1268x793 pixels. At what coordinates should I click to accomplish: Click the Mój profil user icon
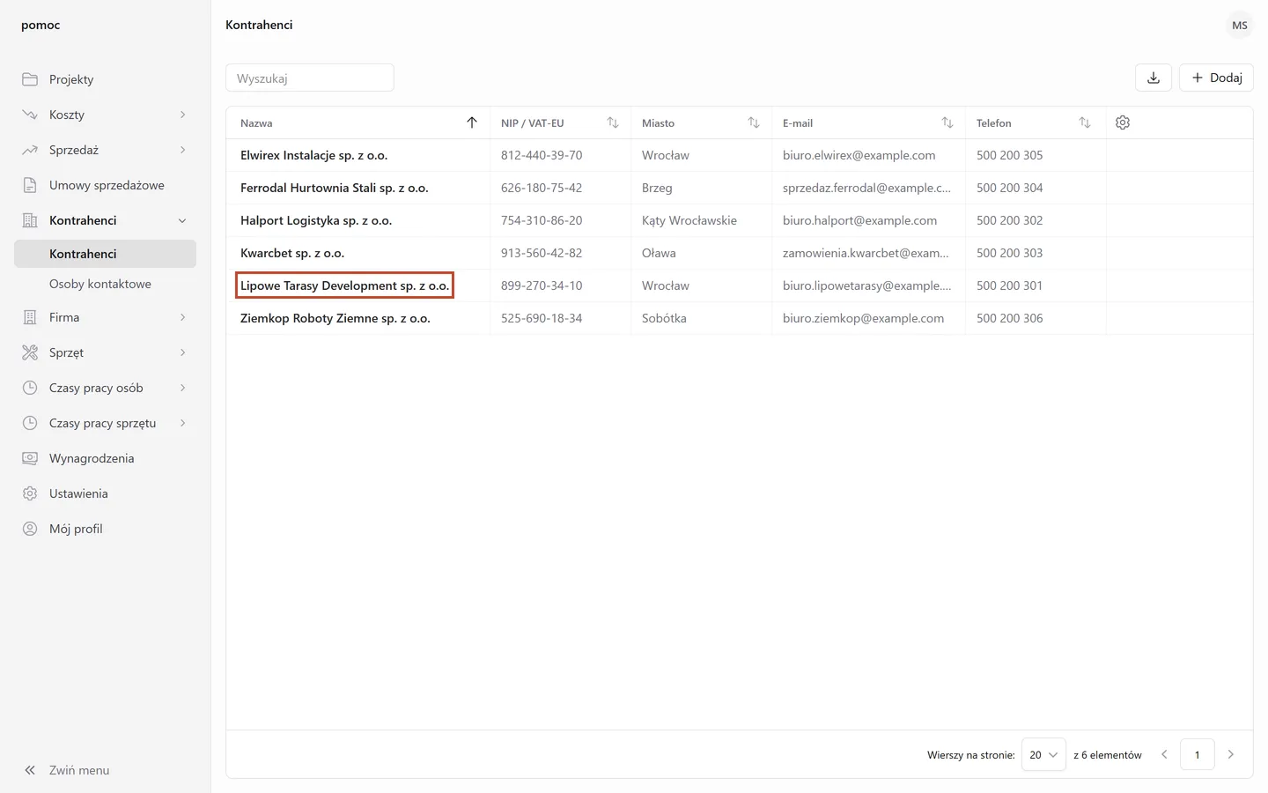(x=30, y=529)
